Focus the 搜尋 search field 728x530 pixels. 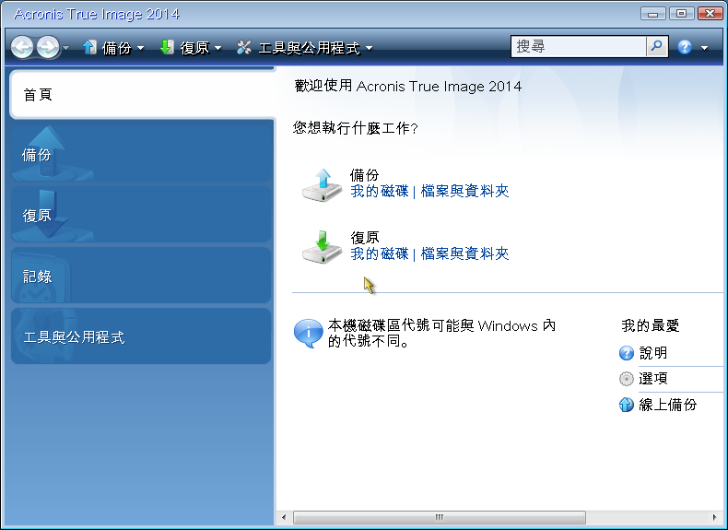tap(579, 46)
